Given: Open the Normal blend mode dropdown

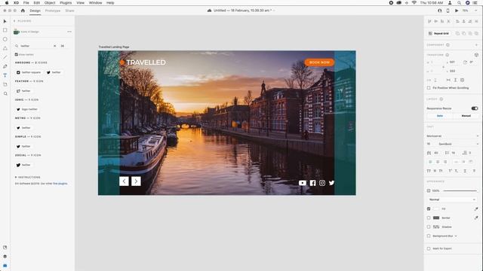Looking at the screenshot, I should point(452,199).
